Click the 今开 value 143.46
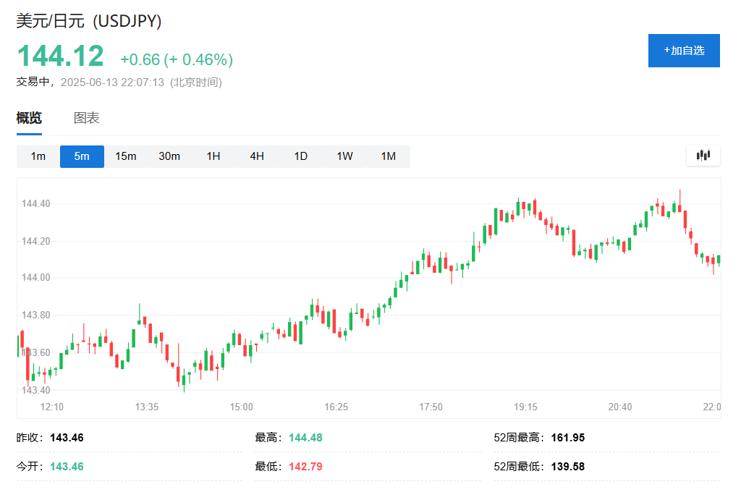 (x=67, y=467)
